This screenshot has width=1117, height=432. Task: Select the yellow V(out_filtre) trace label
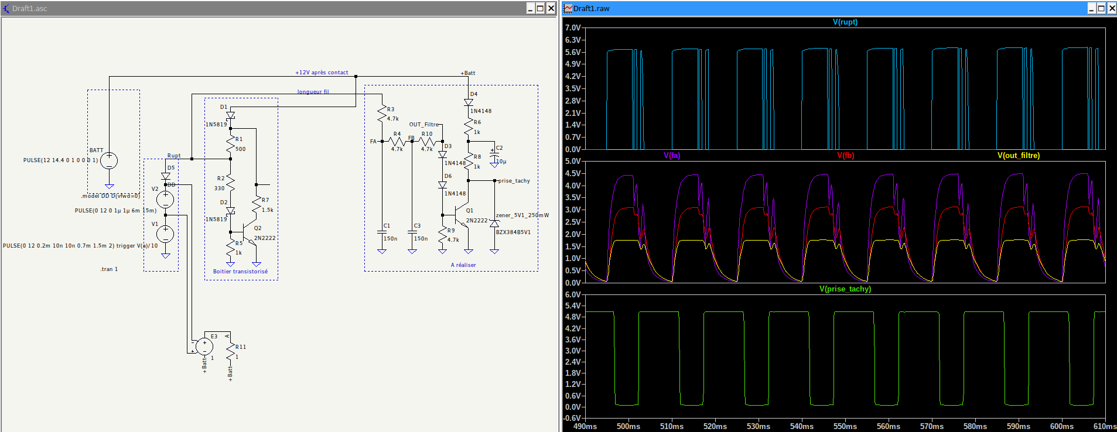pos(1018,156)
